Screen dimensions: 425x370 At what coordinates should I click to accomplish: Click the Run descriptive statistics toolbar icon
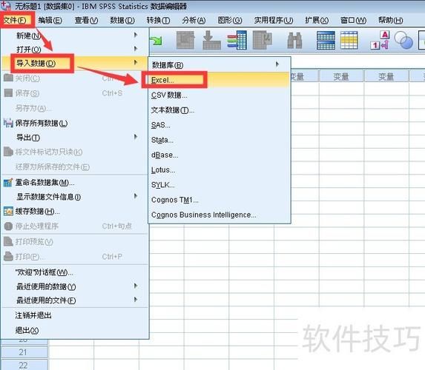(x=262, y=40)
